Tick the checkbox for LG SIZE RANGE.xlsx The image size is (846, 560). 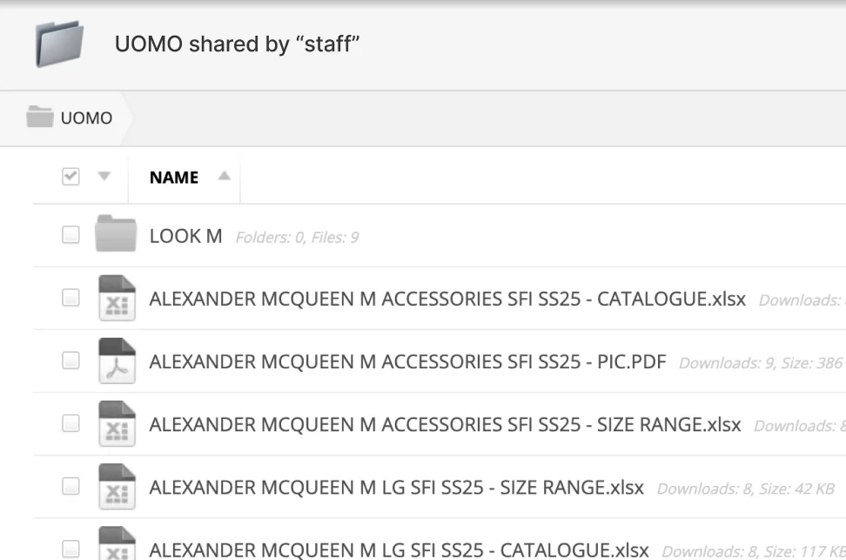(x=70, y=486)
